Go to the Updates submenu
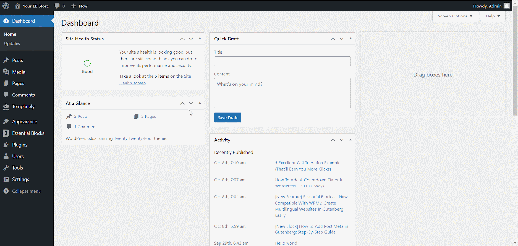Viewport: 518px width, 246px height. pos(12,44)
